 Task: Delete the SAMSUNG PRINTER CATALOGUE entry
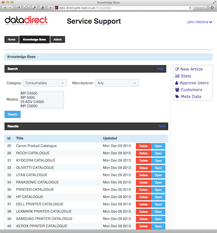pos(144,219)
